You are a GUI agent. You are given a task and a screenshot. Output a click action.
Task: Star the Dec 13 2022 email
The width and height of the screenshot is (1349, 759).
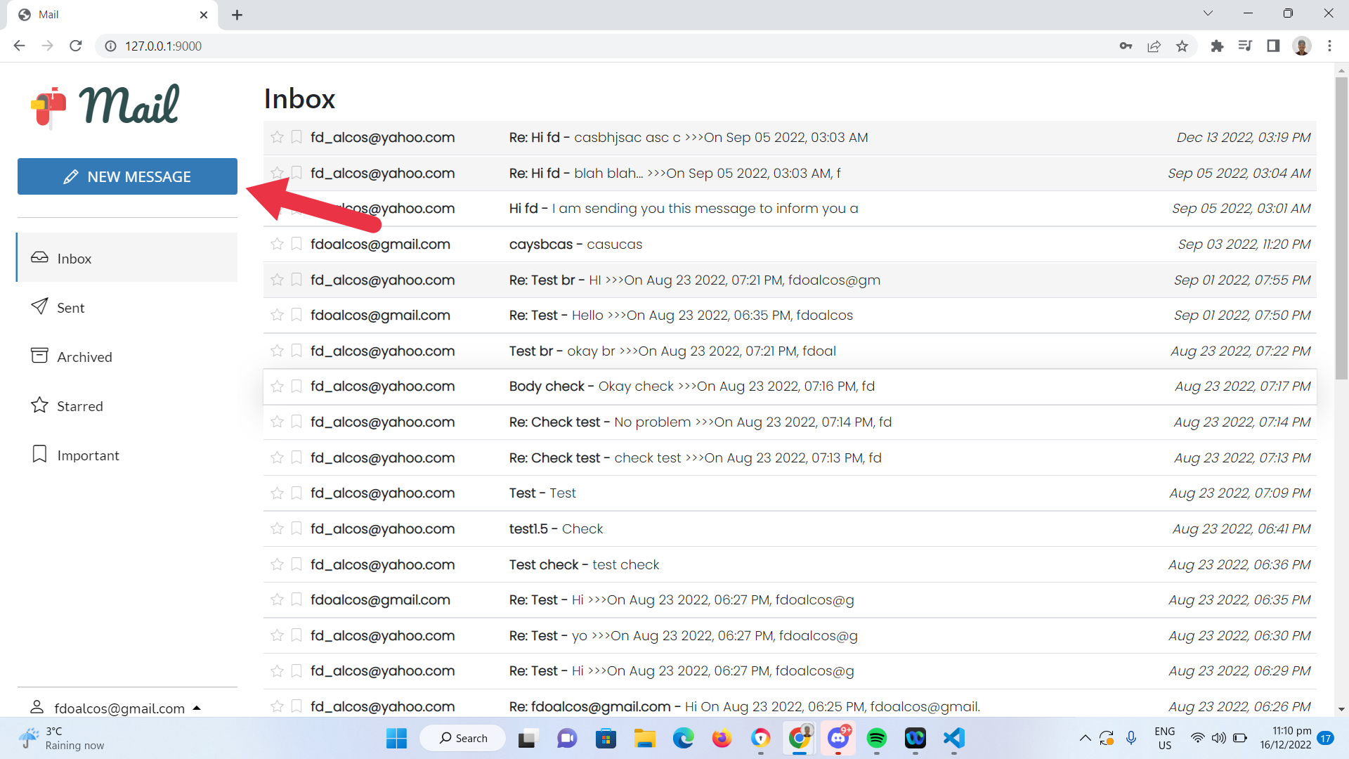[277, 137]
